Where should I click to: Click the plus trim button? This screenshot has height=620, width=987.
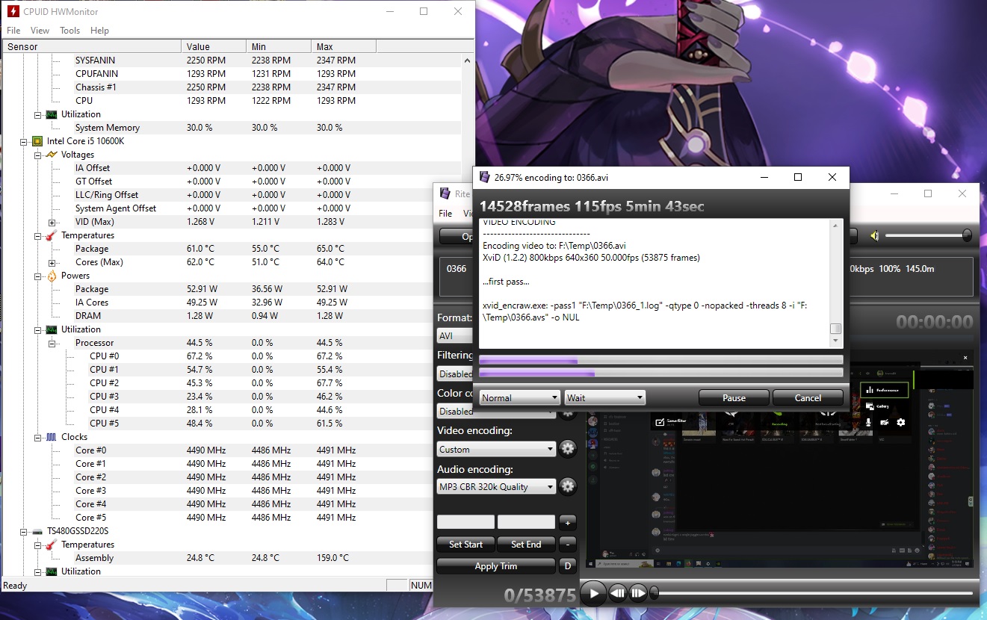click(x=568, y=522)
